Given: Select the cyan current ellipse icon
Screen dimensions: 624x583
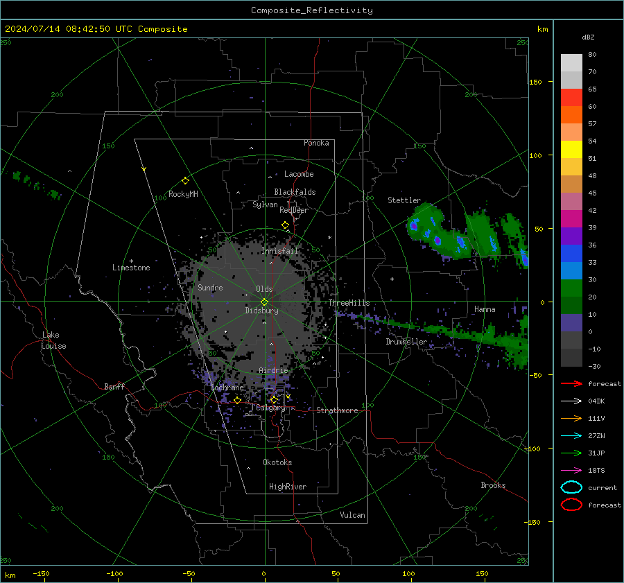Looking at the screenshot, I should point(571,487).
